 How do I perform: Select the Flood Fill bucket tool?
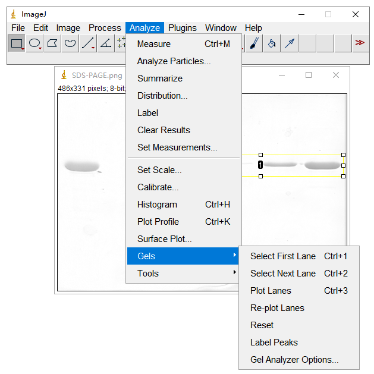271,43
